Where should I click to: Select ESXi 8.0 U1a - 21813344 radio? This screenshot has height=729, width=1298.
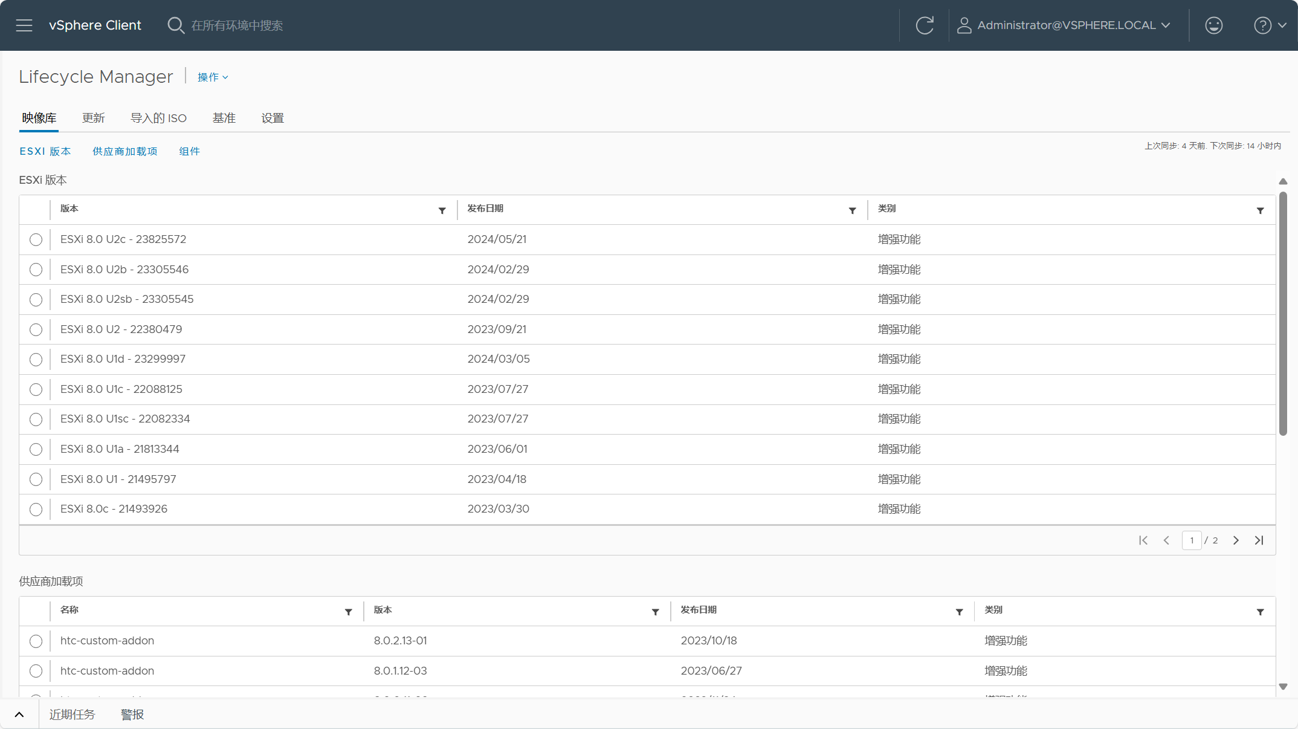click(x=36, y=449)
